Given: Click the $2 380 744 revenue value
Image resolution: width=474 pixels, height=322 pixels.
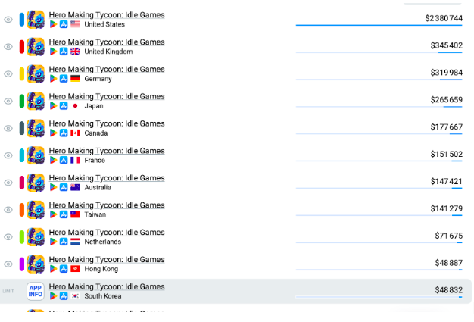Looking at the screenshot, I should coord(444,18).
